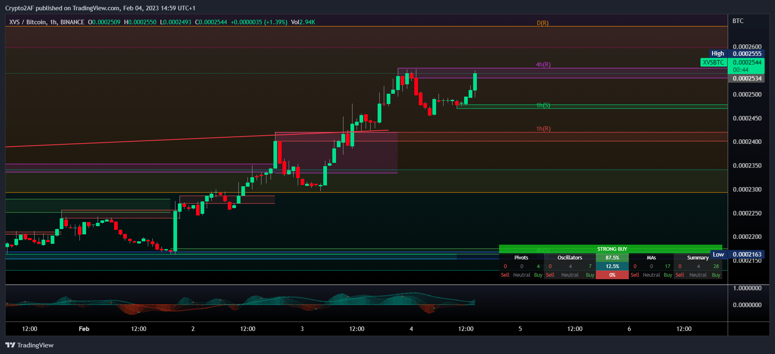Click the Feb label on time axis
The height and width of the screenshot is (354, 775).
[x=84, y=329]
